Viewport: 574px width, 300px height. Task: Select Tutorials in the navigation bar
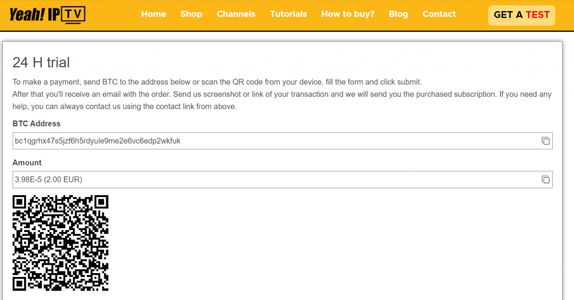[289, 14]
